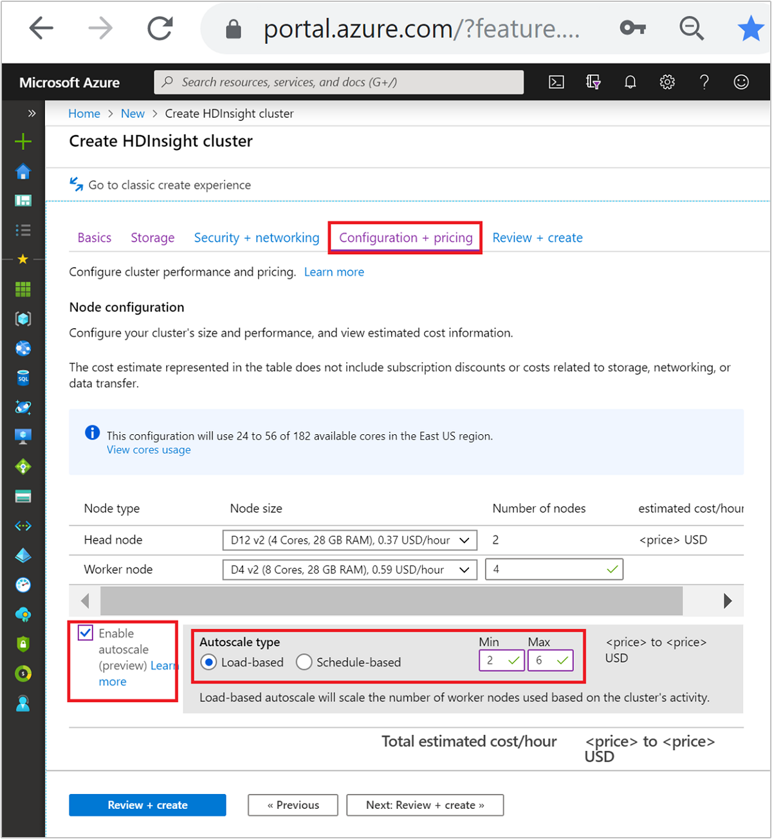Toggle the Enable autoscale checkbox
Image resolution: width=772 pixels, height=839 pixels.
(86, 633)
